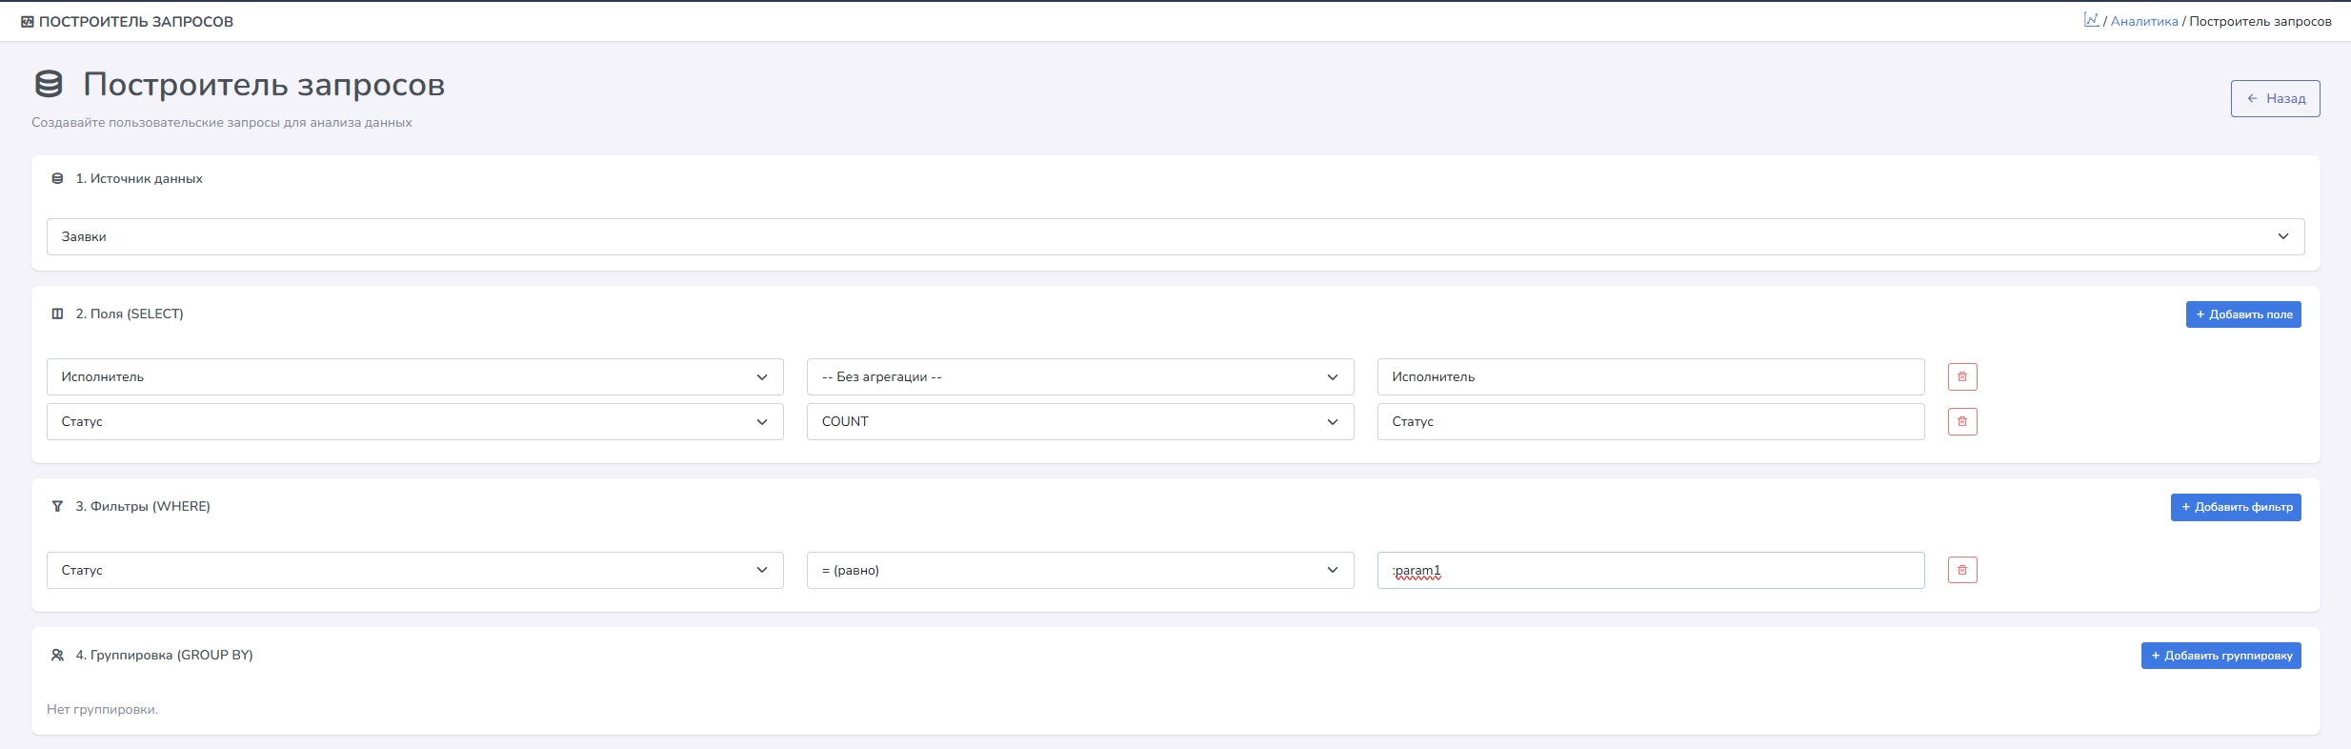This screenshot has height=749, width=2351.
Task: Delete the Статус COUNT field row
Action: tap(1962, 421)
